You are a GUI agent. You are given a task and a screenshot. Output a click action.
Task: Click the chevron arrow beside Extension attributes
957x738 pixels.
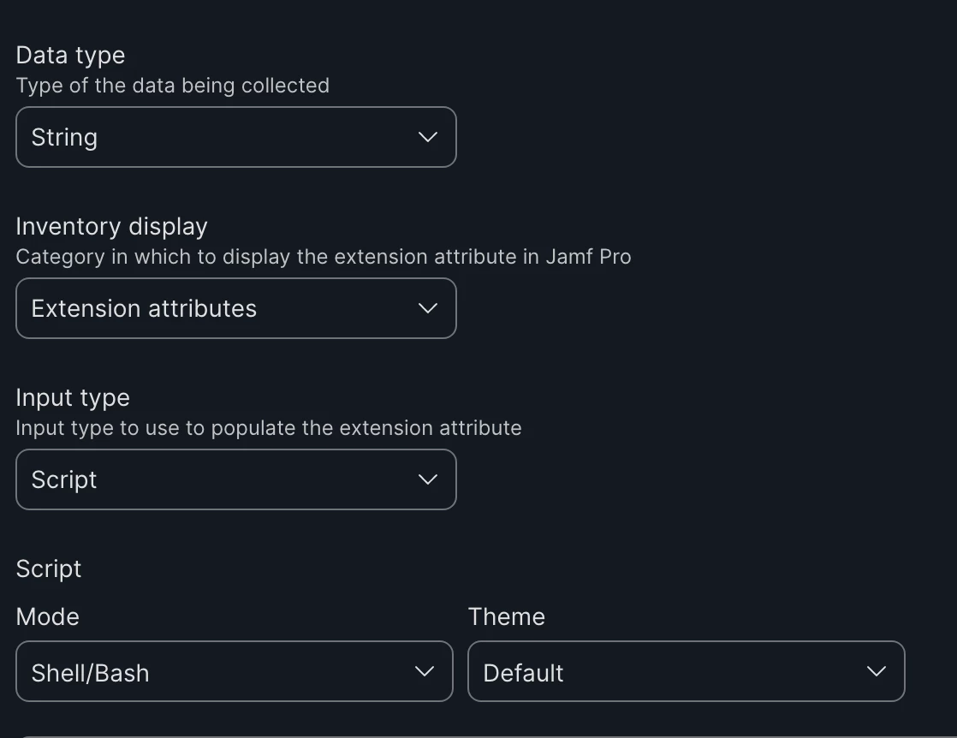click(428, 308)
